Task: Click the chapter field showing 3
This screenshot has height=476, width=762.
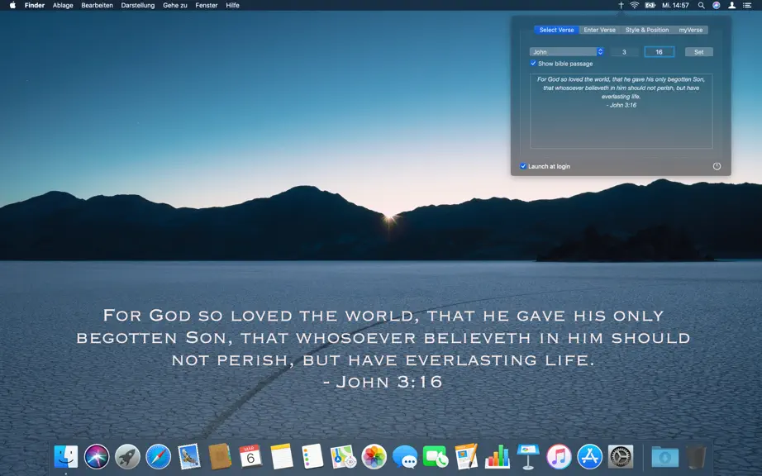Action: (x=624, y=51)
